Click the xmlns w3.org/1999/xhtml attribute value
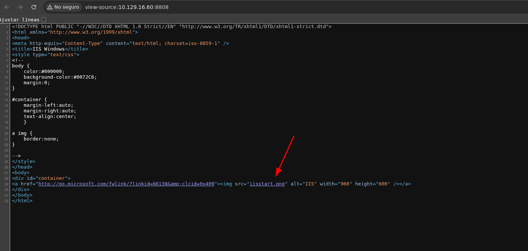Screen dimensions: 528x251 91,32
